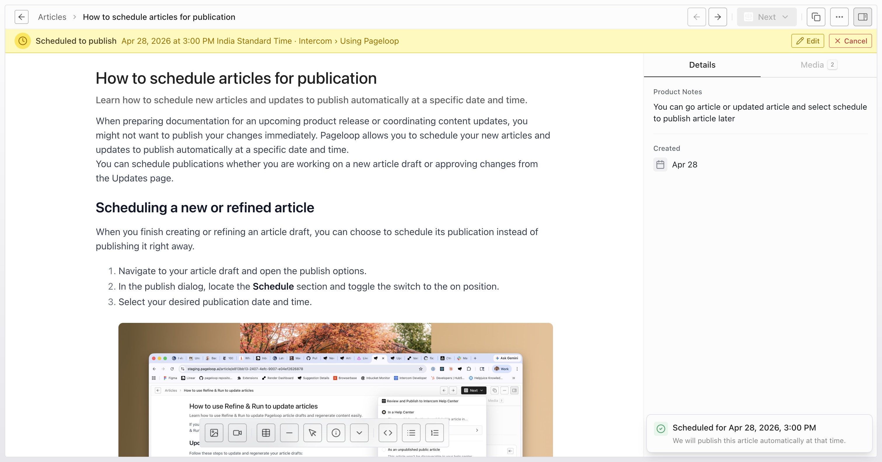Click the copy/duplicate article icon
This screenshot has height=462, width=882.
pos(816,17)
